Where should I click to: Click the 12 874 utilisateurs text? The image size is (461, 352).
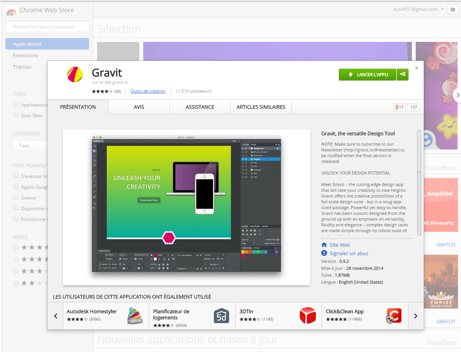(193, 91)
